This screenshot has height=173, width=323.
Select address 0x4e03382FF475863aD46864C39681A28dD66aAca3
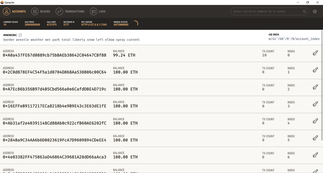click(x=54, y=157)
